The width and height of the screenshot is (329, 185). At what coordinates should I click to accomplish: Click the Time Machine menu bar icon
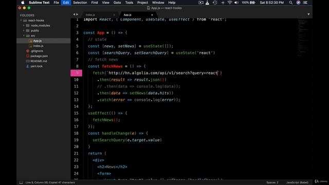click(215, 3)
